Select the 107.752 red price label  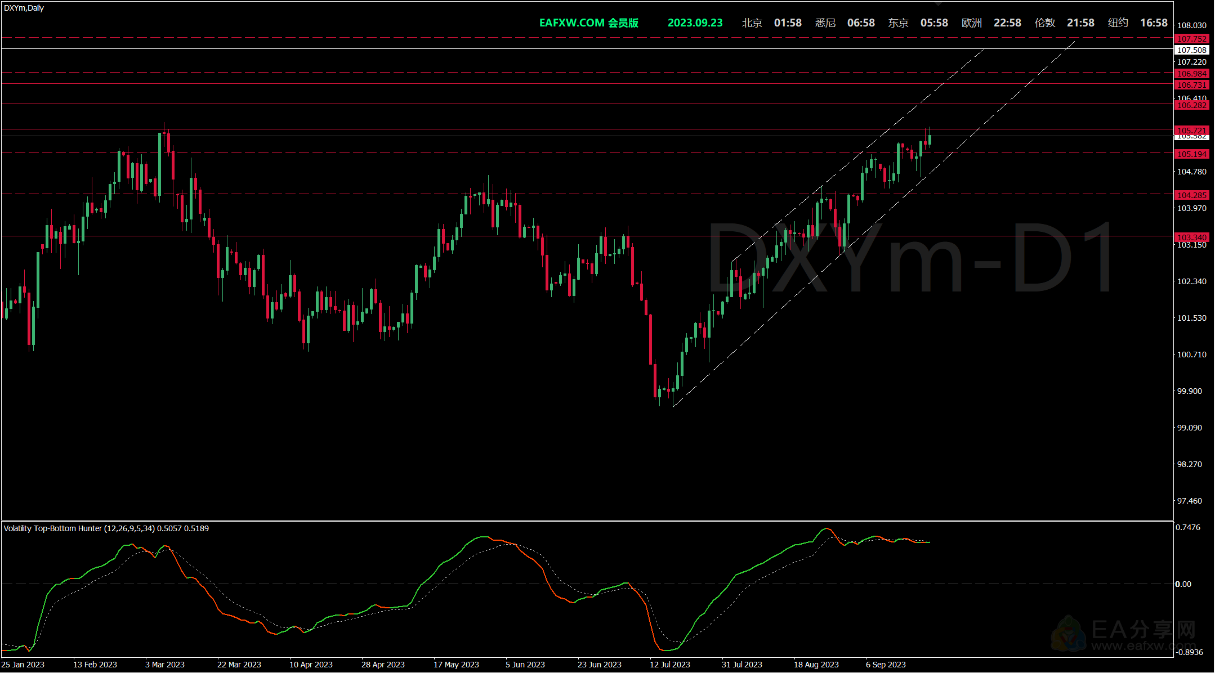(1192, 39)
